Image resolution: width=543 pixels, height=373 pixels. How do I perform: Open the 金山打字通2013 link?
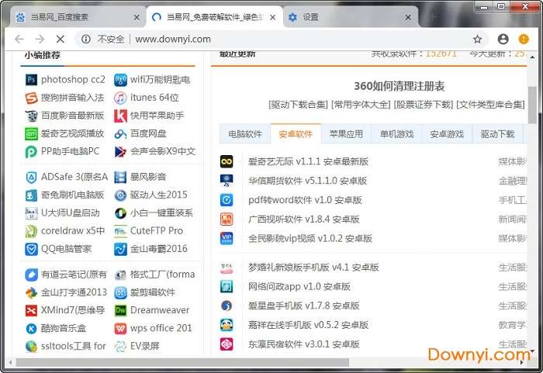[74, 292]
